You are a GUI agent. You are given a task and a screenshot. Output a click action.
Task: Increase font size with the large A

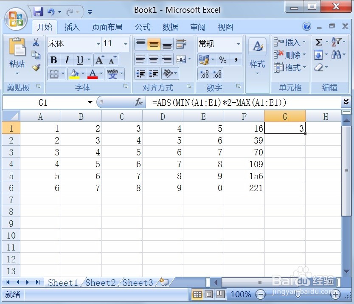pos(100,60)
